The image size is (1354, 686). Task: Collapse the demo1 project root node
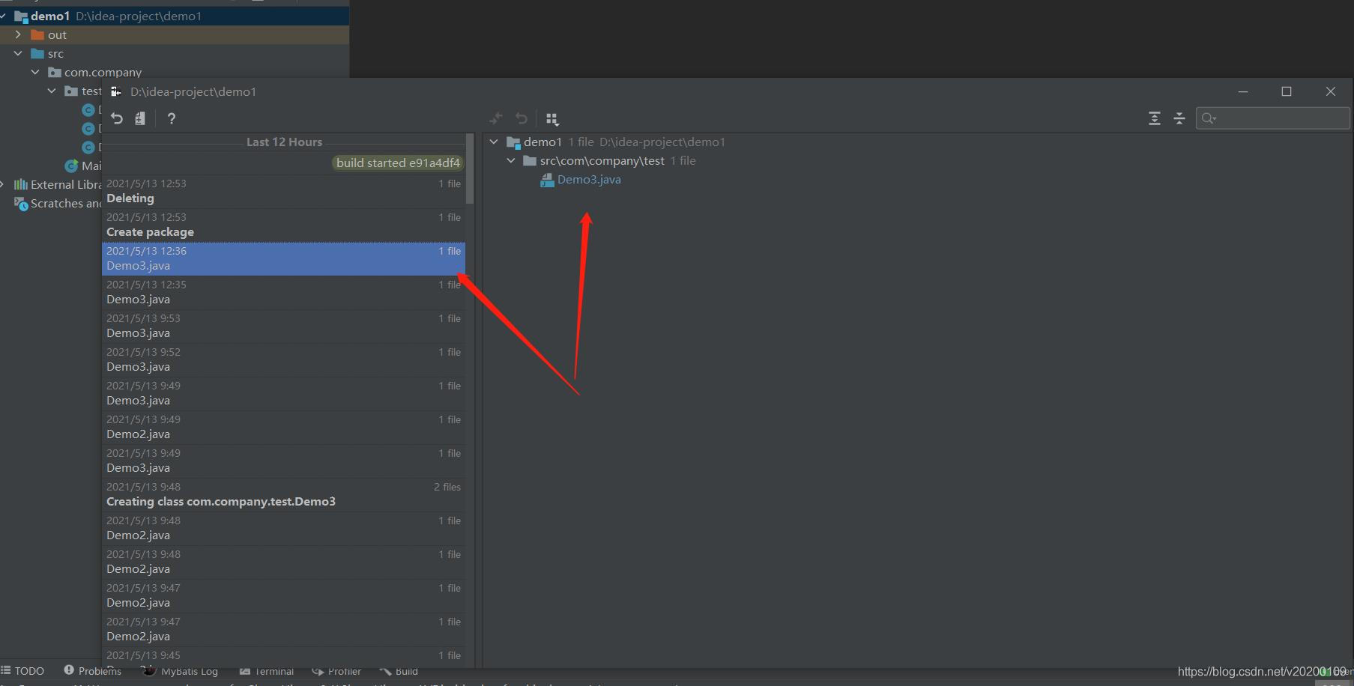(x=4, y=16)
